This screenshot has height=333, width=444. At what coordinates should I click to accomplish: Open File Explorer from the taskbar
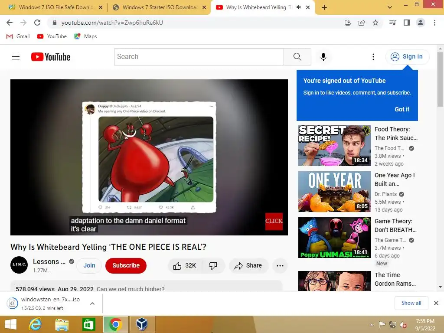[62, 324]
